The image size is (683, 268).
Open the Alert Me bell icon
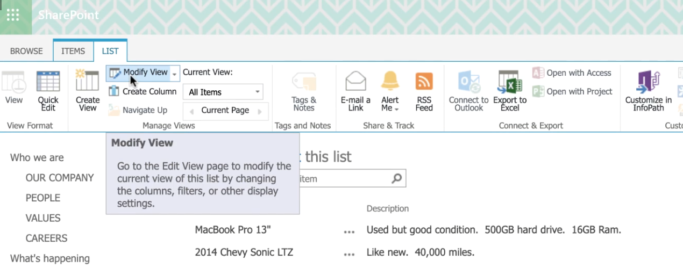tap(390, 81)
